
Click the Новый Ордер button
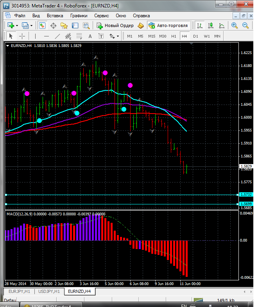coord(115,25)
